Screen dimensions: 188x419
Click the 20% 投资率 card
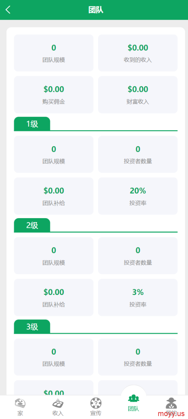click(x=138, y=196)
